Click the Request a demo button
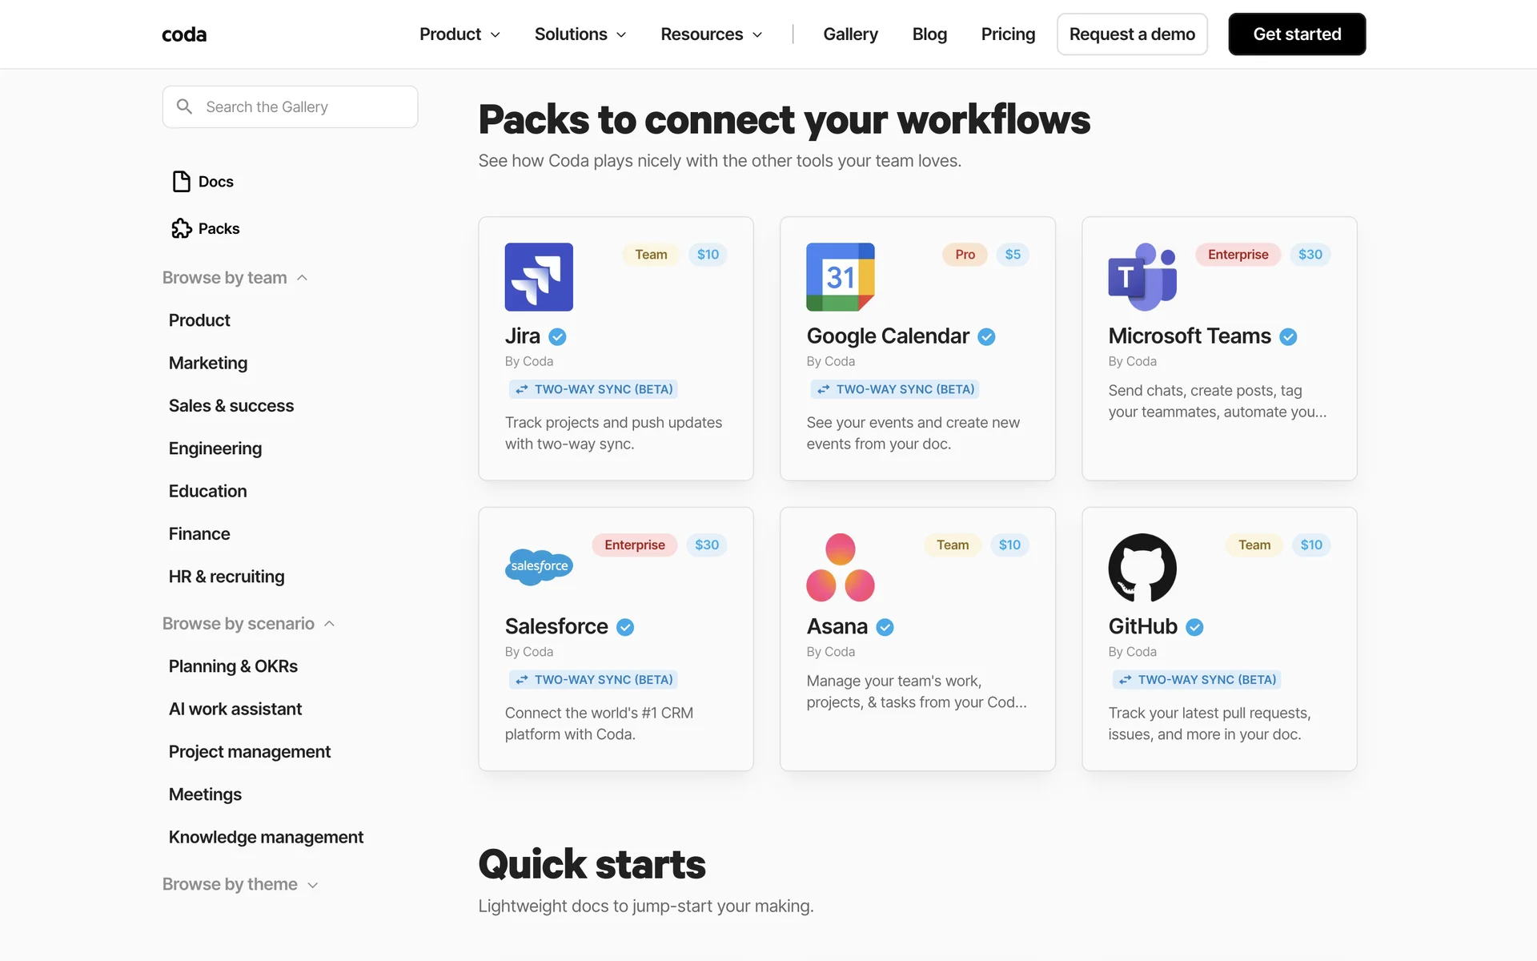Viewport: 1537px width, 961px height. 1131,34
